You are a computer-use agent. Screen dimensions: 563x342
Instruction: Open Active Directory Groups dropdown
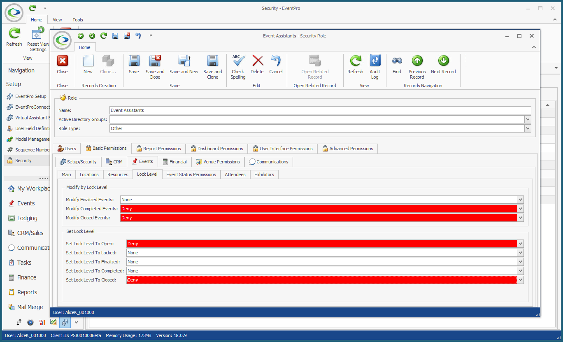[x=528, y=119]
